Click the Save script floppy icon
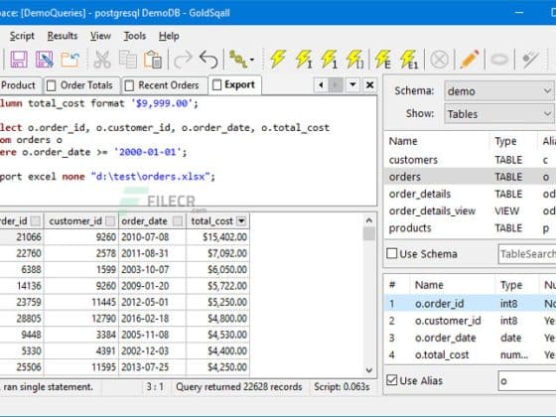 pos(19,60)
